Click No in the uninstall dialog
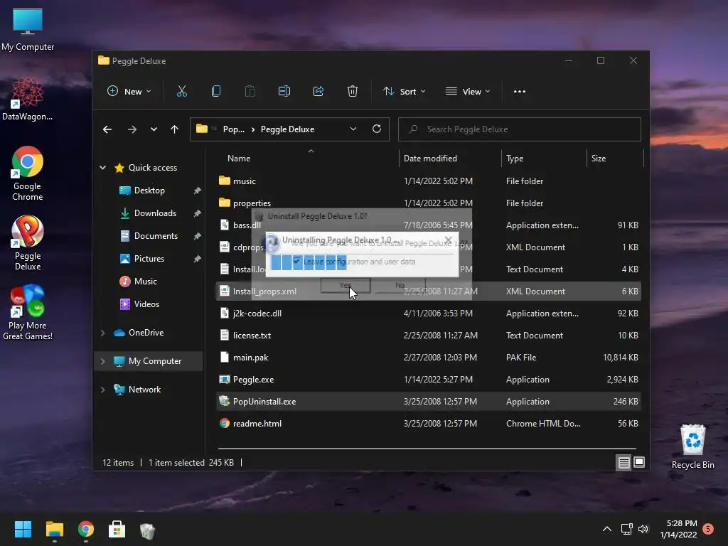 click(x=400, y=285)
